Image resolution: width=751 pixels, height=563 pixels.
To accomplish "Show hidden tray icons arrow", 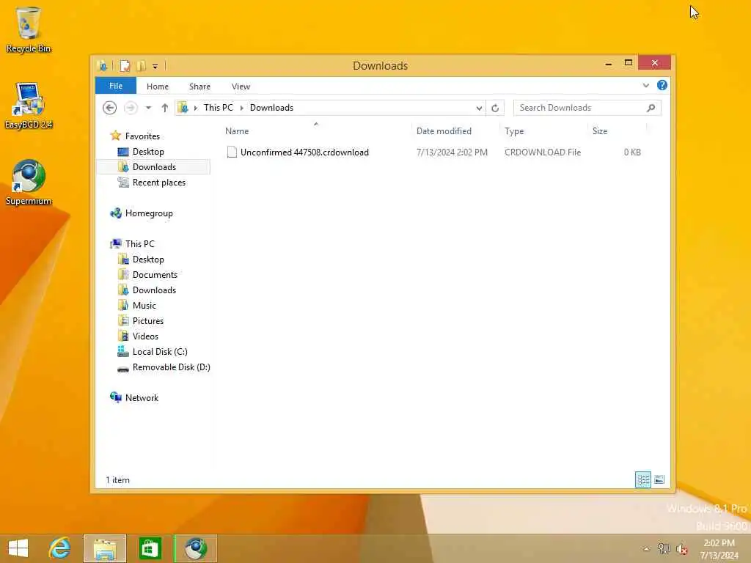I will click(647, 550).
